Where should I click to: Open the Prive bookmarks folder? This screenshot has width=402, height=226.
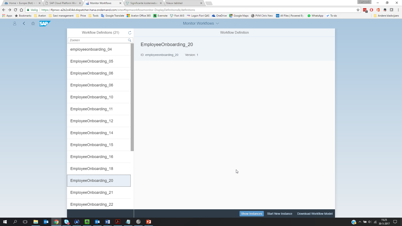[81, 16]
